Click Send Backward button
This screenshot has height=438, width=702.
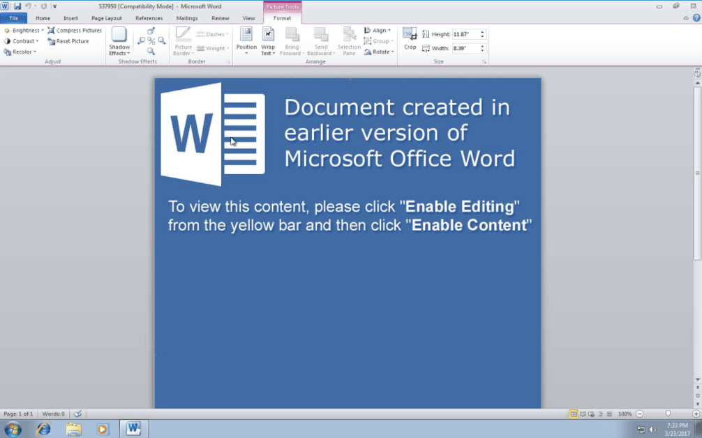321,41
